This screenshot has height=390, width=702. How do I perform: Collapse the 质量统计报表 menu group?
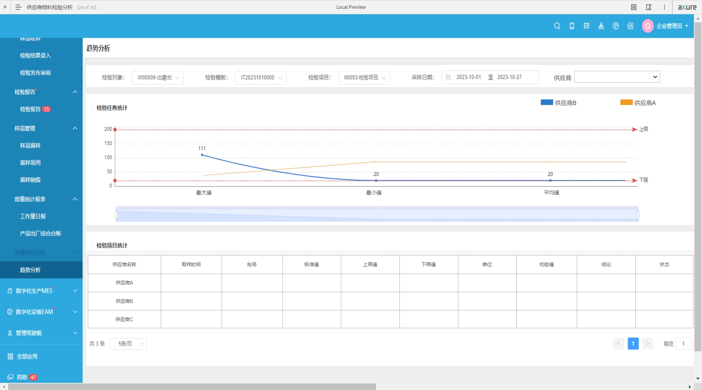pyautogui.click(x=75, y=199)
